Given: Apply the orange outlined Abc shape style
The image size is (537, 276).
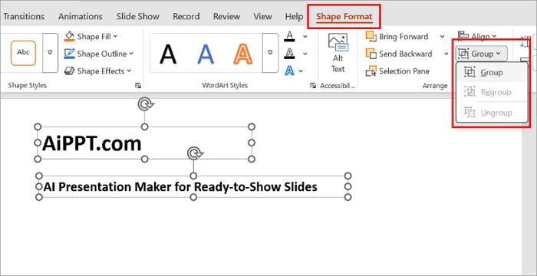Looking at the screenshot, I should 23,53.
